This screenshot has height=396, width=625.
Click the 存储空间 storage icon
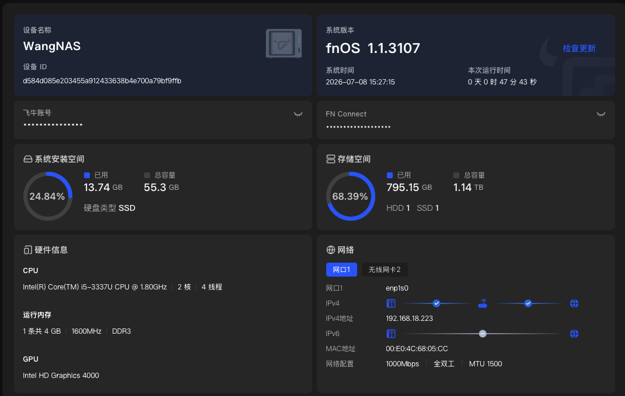(x=330, y=159)
